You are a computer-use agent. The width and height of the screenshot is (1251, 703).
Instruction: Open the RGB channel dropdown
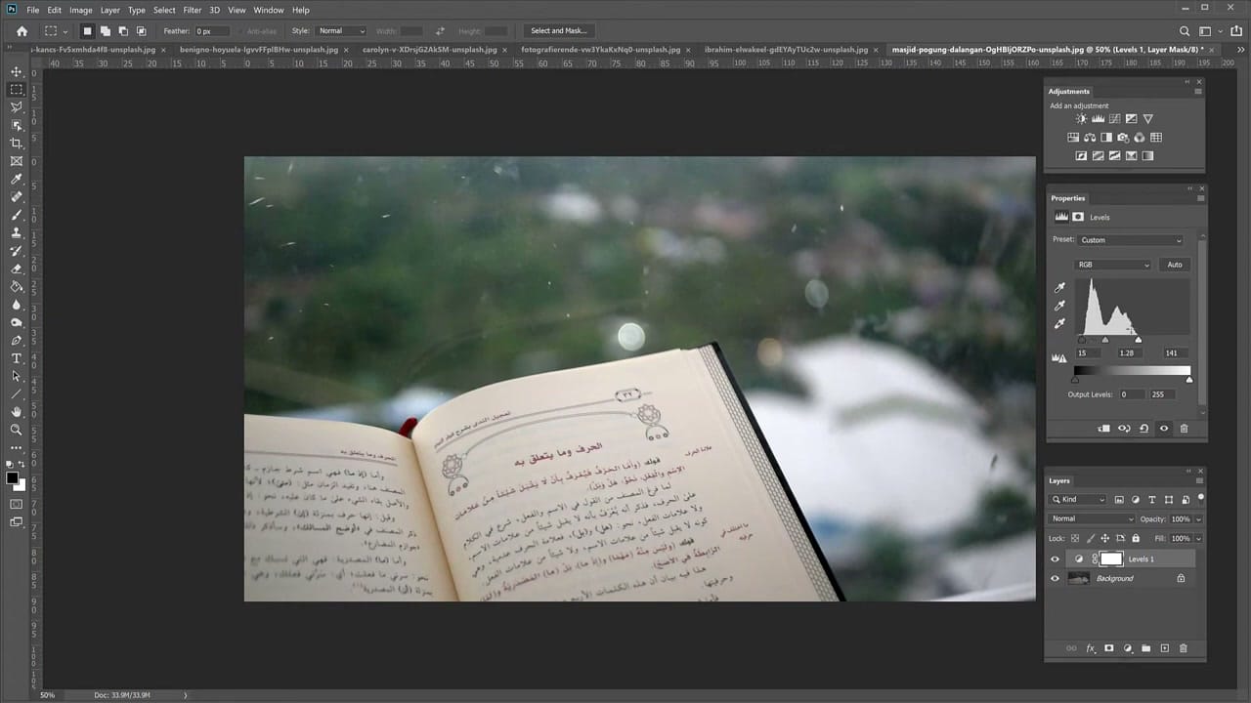[1113, 265]
